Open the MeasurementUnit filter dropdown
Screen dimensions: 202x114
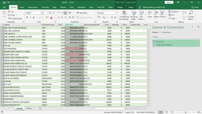(103, 25)
